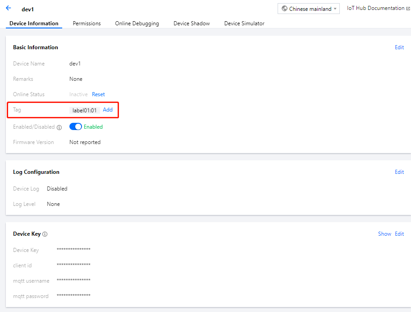Click the label01:01 tag chip
The image size is (411, 312).
click(85, 110)
